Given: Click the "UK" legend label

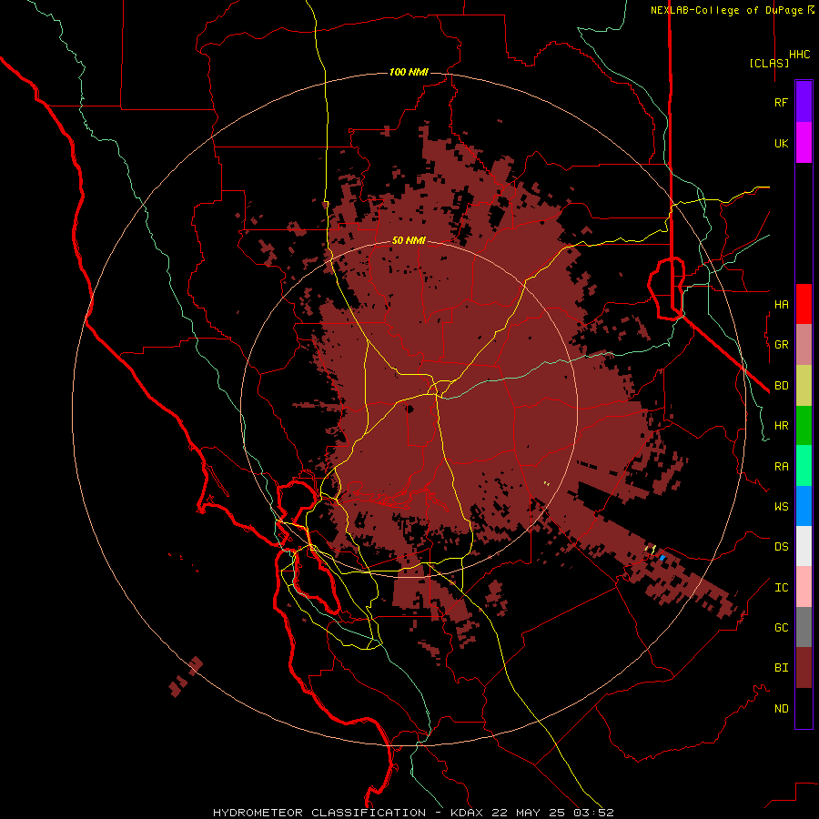Looking at the screenshot, I should [781, 143].
